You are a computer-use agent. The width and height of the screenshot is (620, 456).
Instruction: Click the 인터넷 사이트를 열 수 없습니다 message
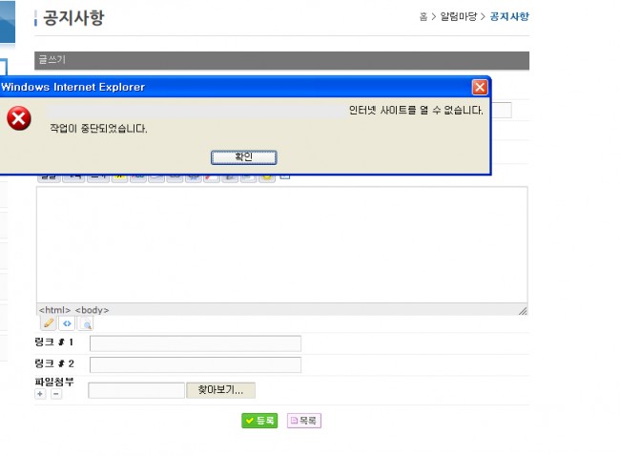pos(416,110)
